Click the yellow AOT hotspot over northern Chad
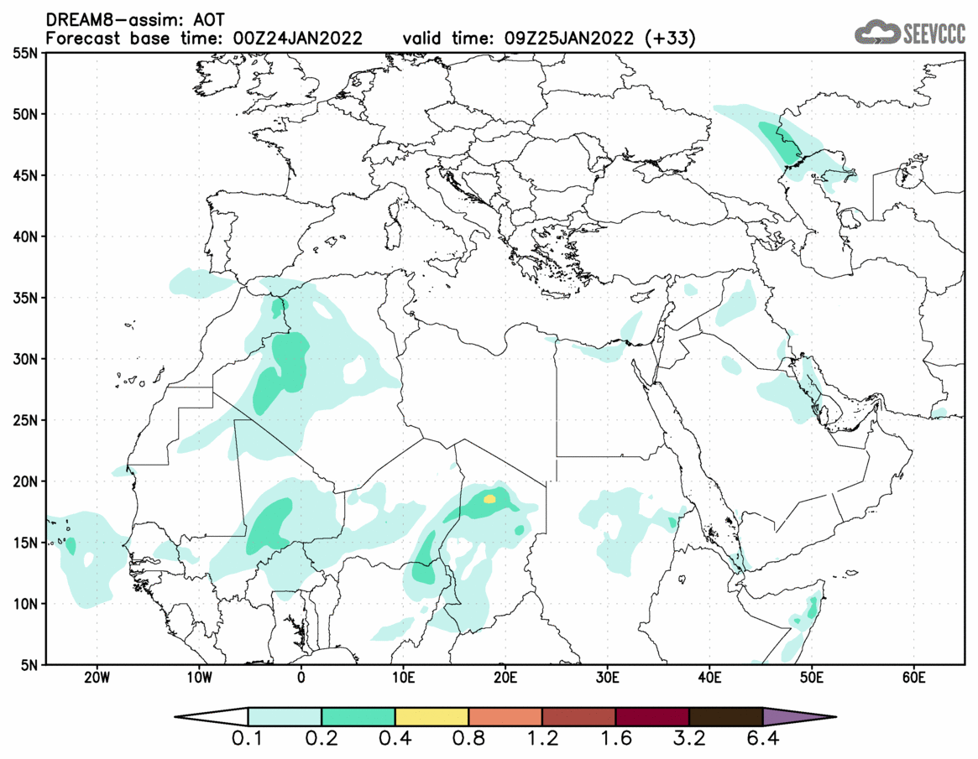This screenshot has height=759, width=978. coord(489,498)
